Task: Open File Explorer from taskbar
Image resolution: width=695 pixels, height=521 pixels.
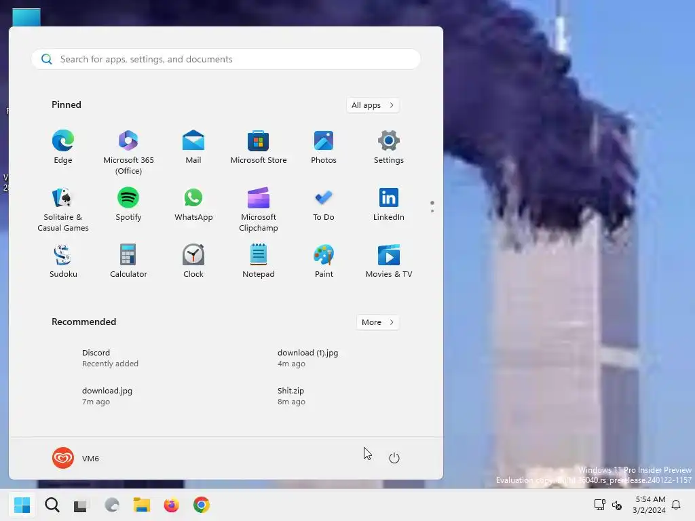Action: click(142, 505)
